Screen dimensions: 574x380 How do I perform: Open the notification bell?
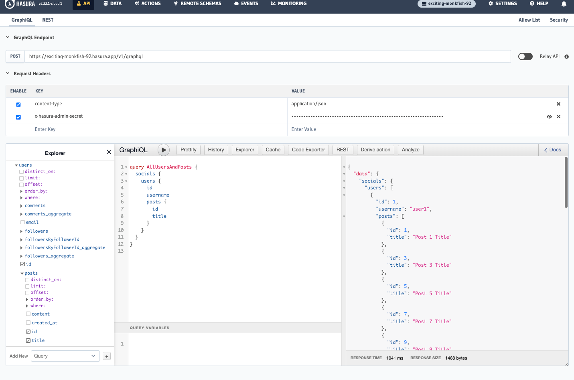point(564,3)
